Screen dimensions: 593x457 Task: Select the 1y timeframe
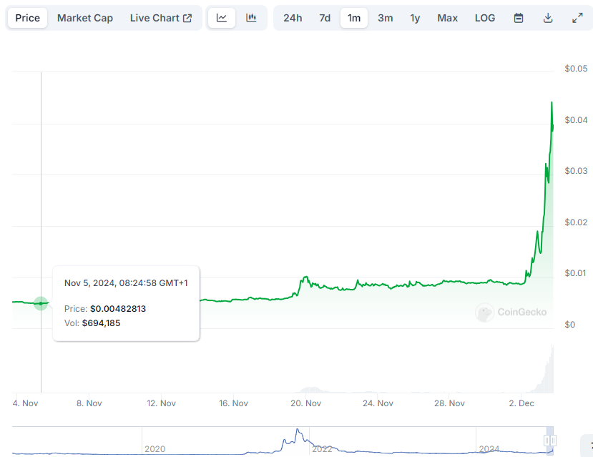[415, 18]
